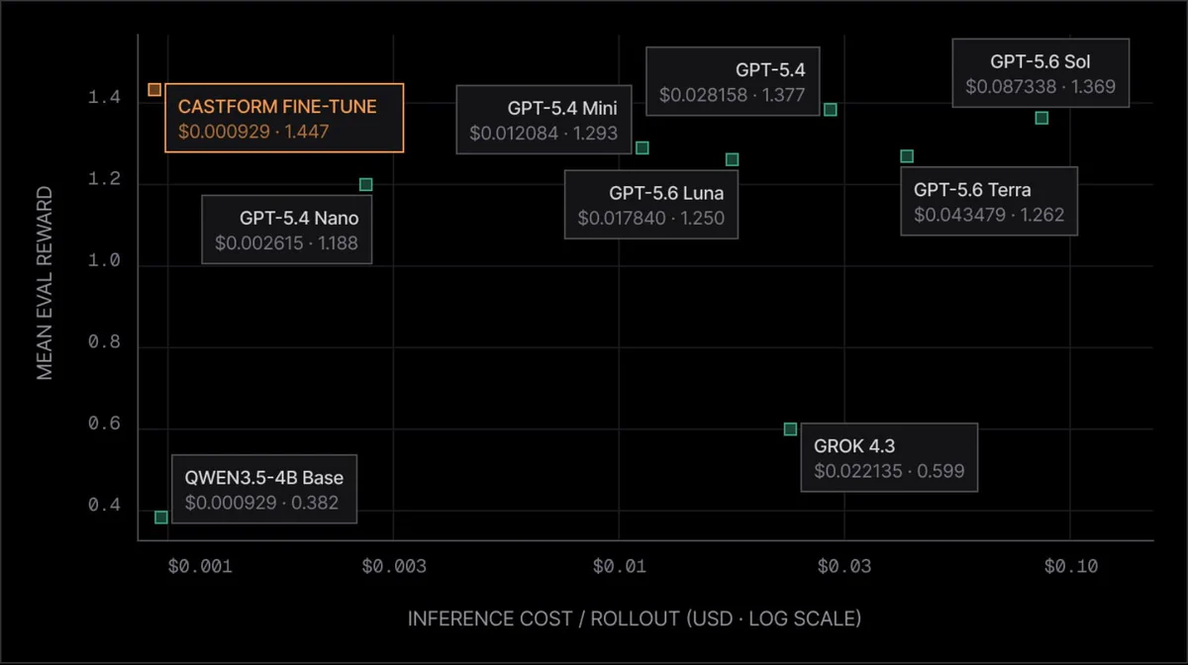Image resolution: width=1188 pixels, height=665 pixels.
Task: Click the 0.6 y-axis tick label
Action: (x=104, y=424)
